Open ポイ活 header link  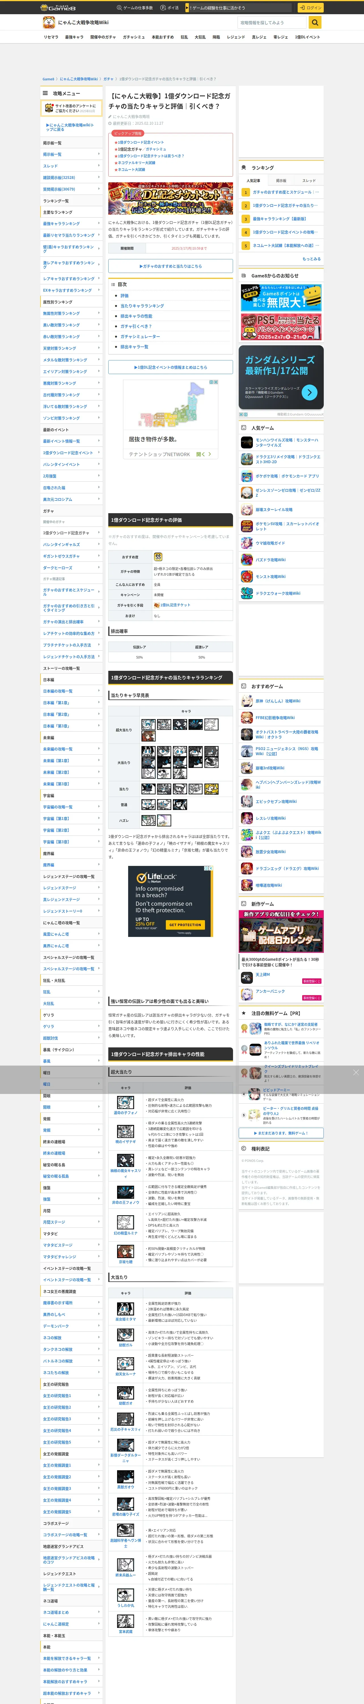(170, 8)
